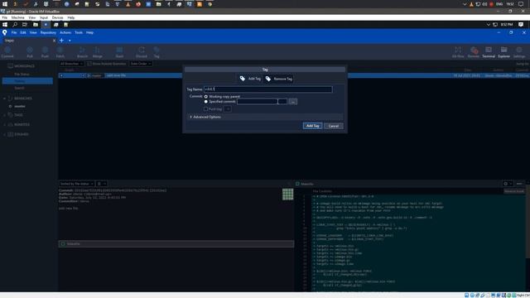Open Explorer from the toolbar
This screenshot has width=530, height=298.
tap(504, 52)
